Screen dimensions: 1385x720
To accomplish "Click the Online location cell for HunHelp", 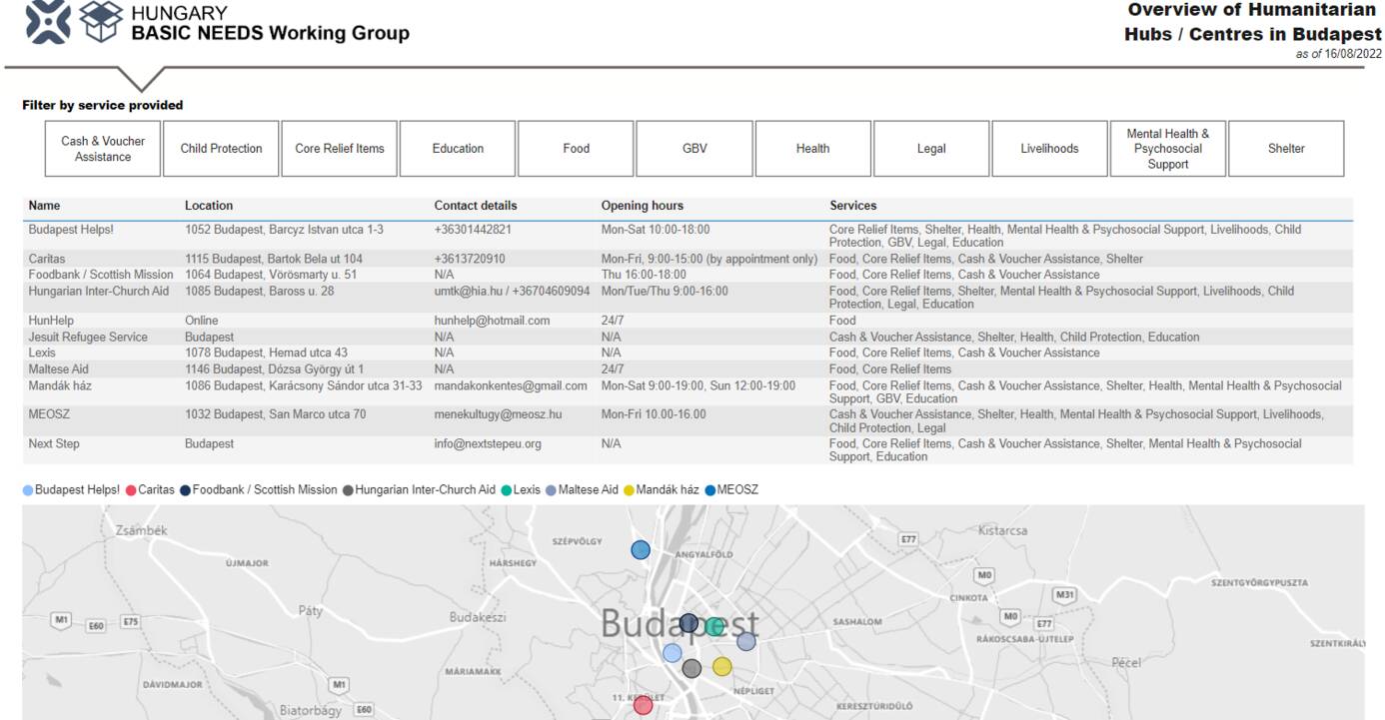I will 201,321.
